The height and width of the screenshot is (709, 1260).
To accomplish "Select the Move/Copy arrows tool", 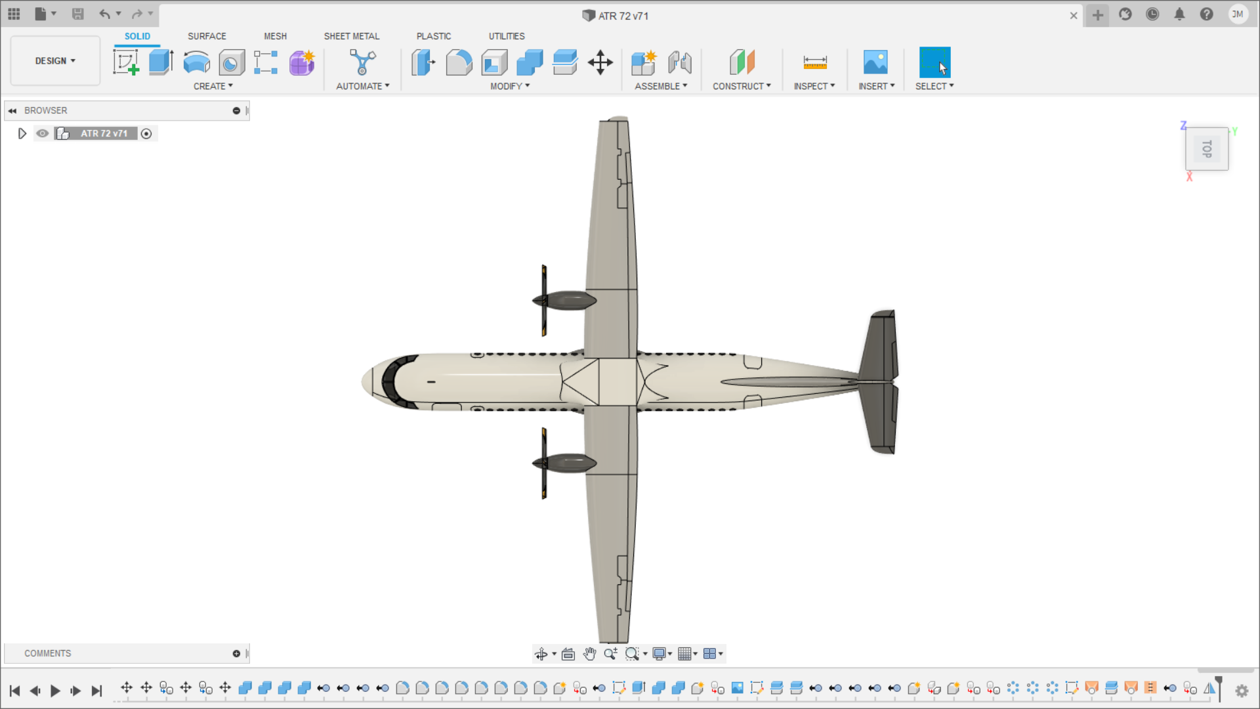I will tap(600, 63).
